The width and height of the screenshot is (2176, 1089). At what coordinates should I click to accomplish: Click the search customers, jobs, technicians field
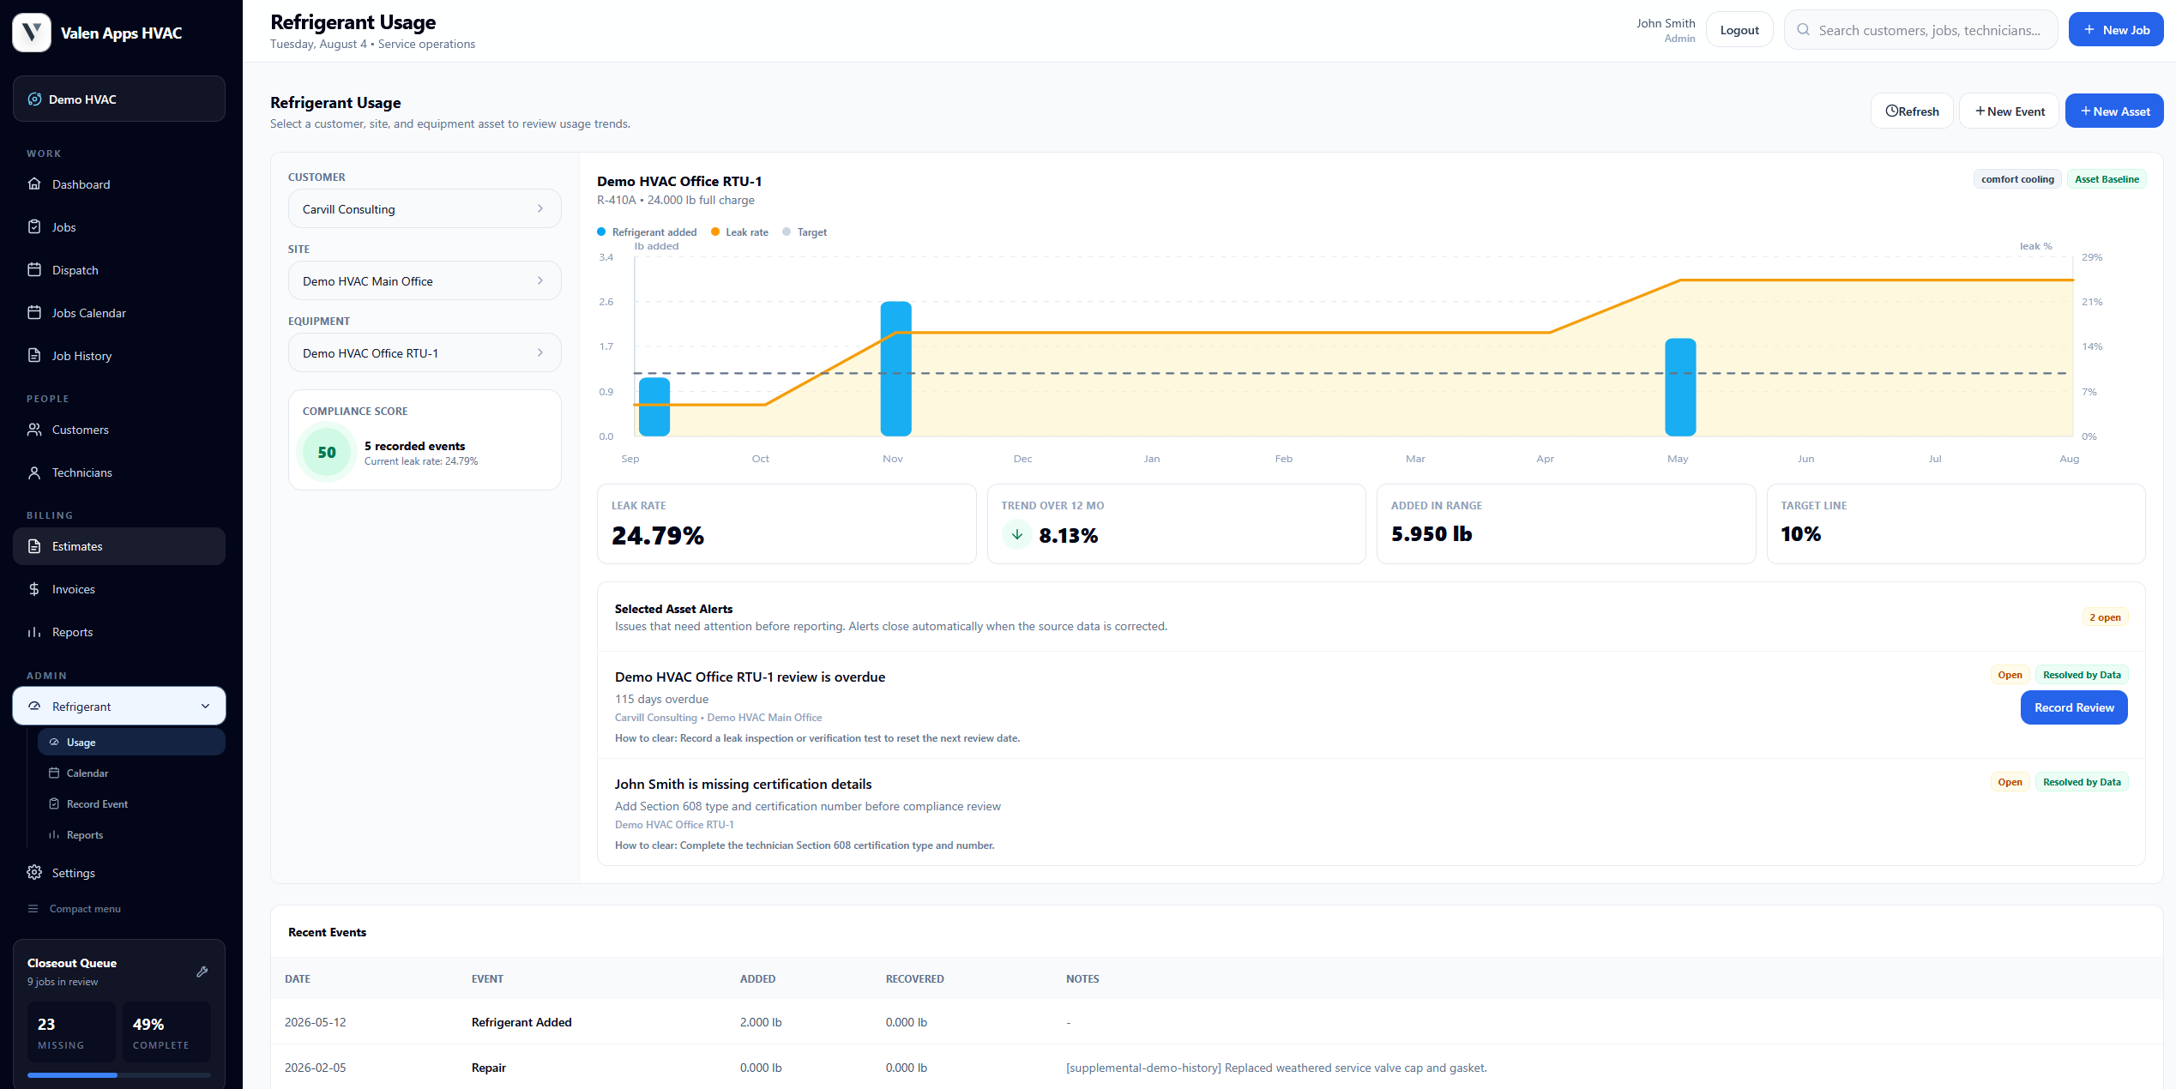[1921, 29]
